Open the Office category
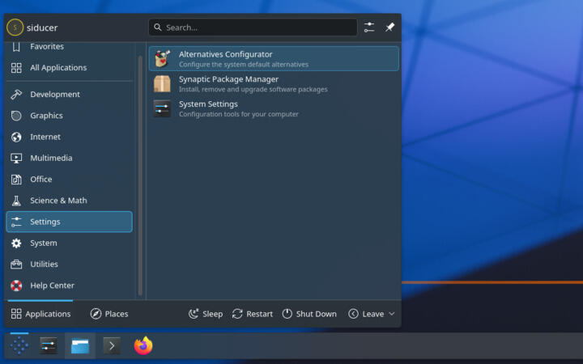Screen dimensions: 583x364 click(x=69, y=179)
